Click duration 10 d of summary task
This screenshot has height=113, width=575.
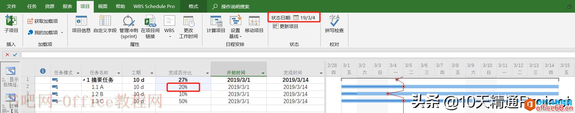138,80
